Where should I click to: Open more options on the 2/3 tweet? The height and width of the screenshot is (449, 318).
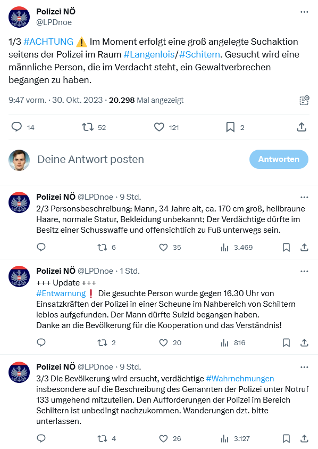304,197
